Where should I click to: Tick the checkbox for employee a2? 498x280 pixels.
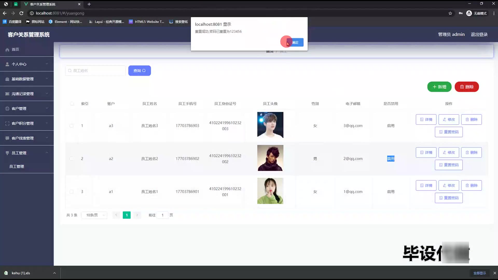pyautogui.click(x=72, y=159)
